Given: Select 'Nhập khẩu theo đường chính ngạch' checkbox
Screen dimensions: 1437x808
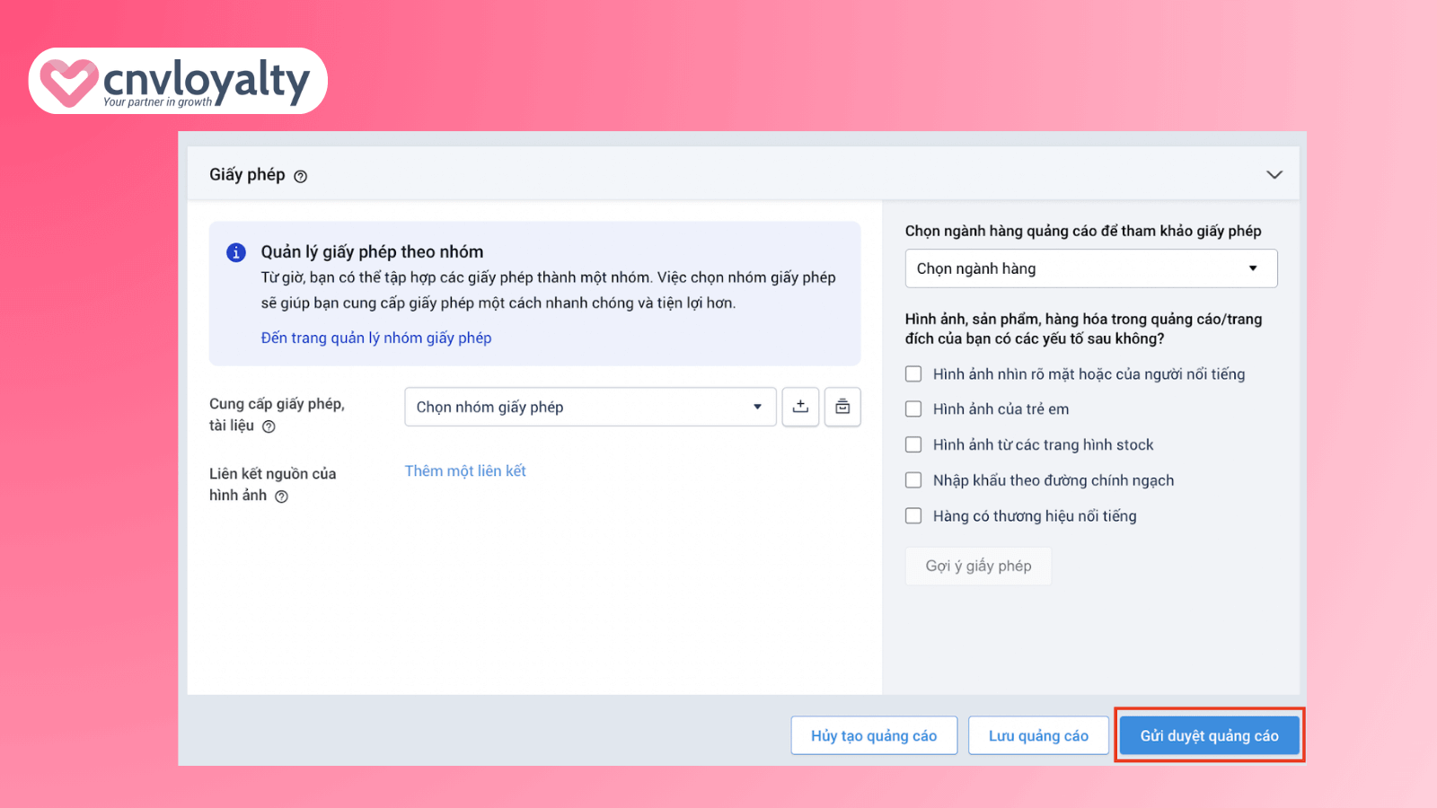Looking at the screenshot, I should tap(913, 480).
